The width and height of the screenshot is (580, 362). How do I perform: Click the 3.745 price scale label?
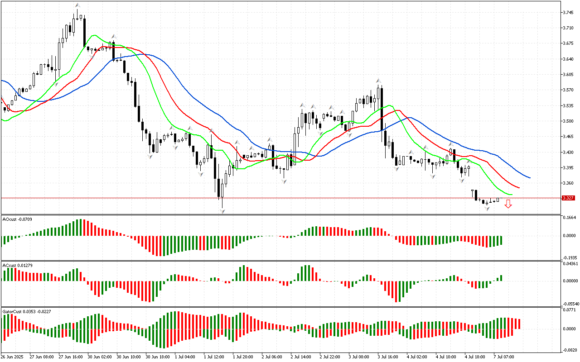(568, 13)
